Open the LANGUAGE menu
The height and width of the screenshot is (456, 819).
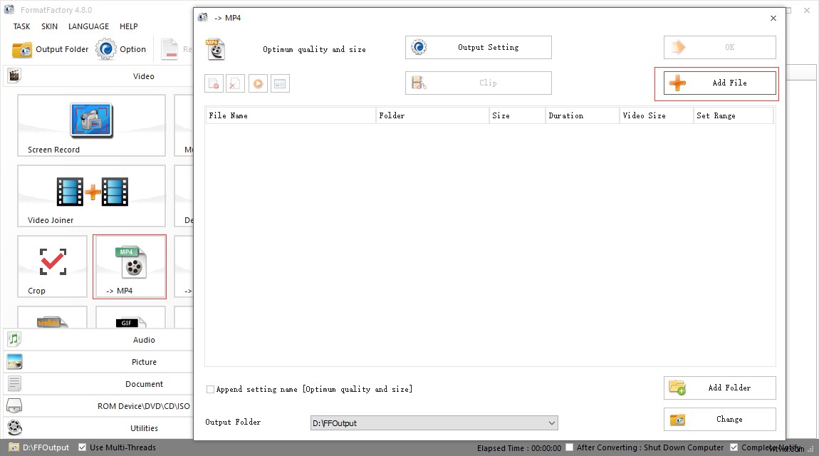coord(88,26)
